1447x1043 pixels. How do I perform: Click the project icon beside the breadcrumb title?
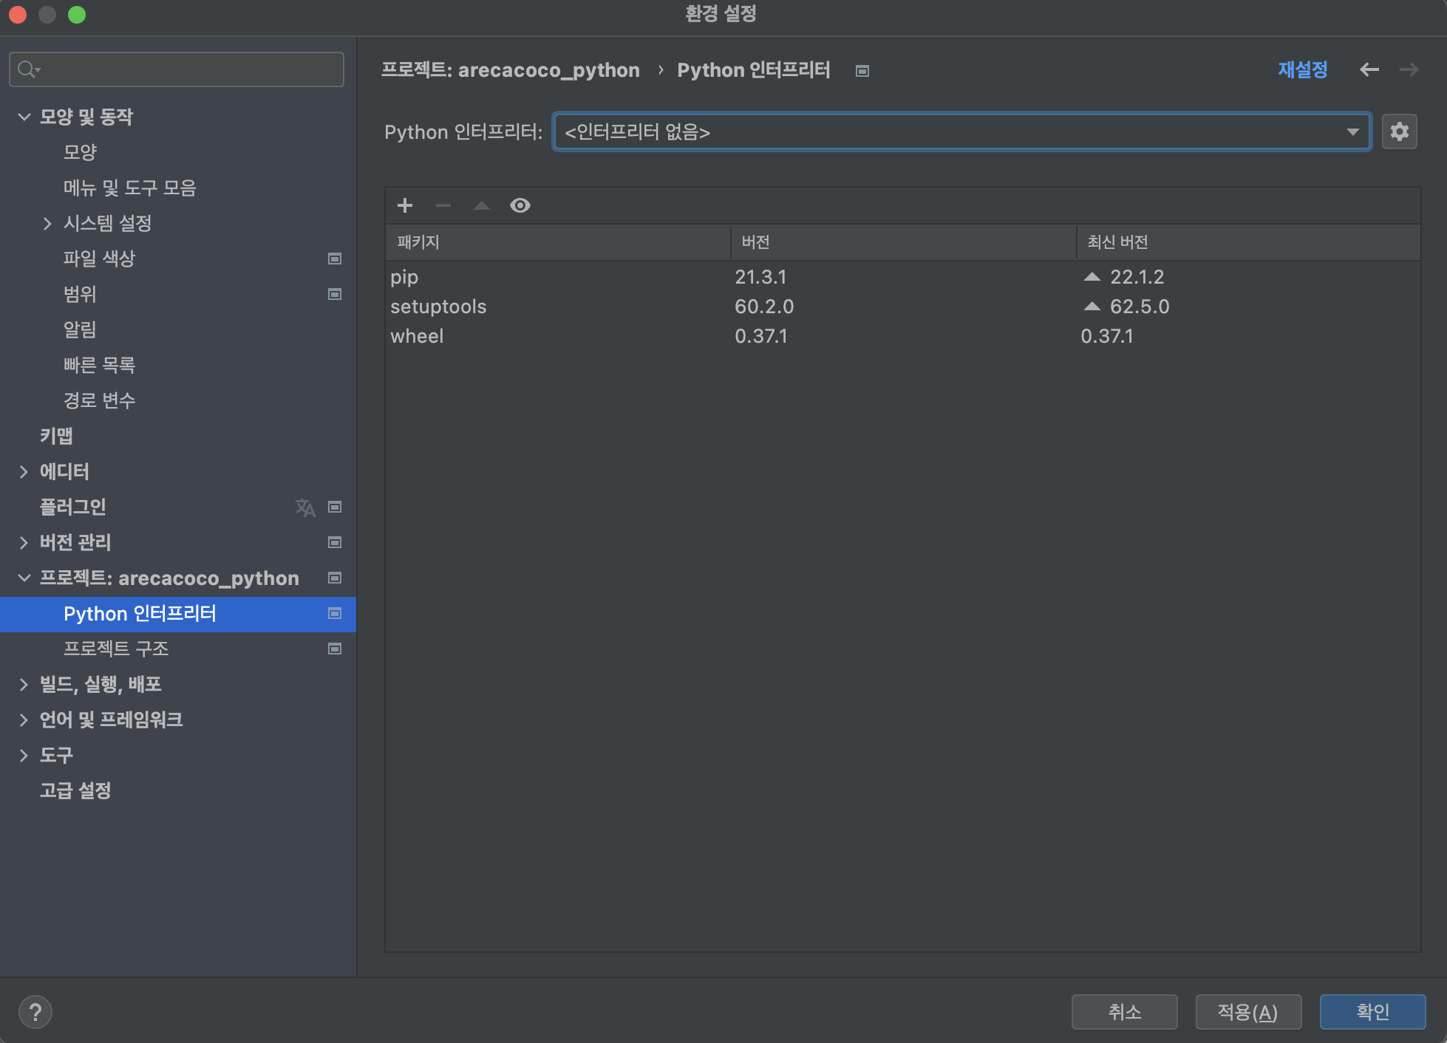pyautogui.click(x=862, y=71)
